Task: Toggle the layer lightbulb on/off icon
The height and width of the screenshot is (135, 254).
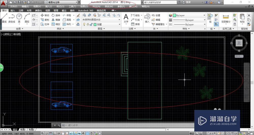Action: click(84, 24)
